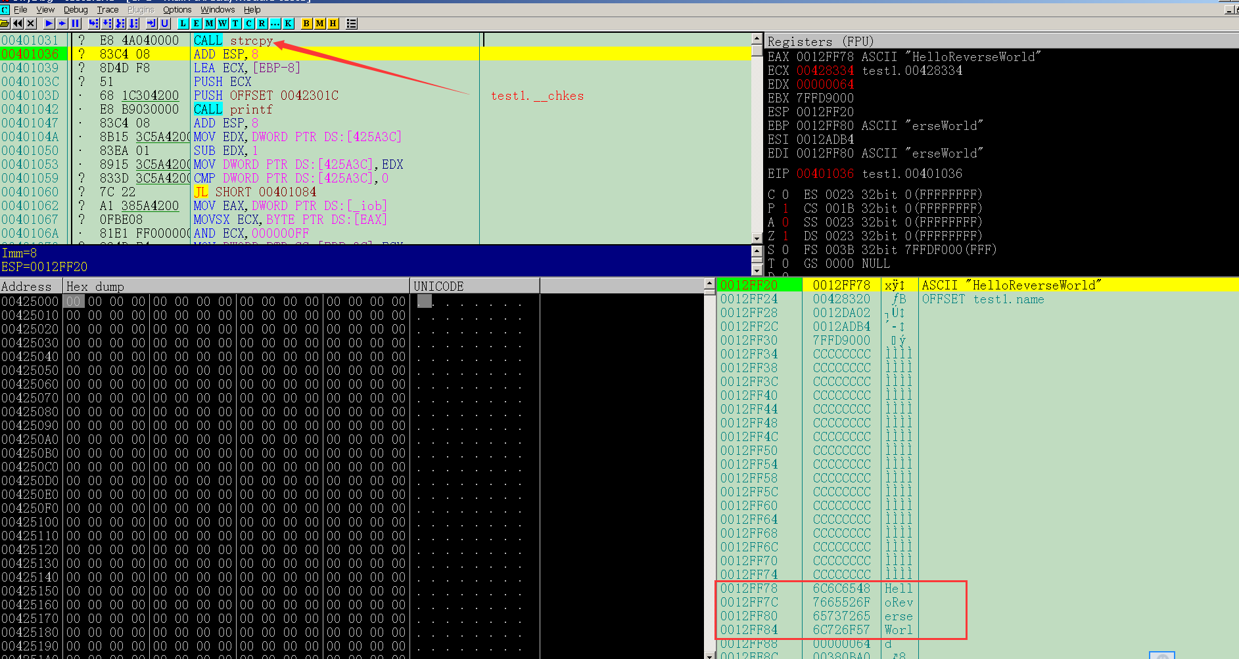Click the Run program play icon
1239x659 pixels.
click(x=49, y=24)
